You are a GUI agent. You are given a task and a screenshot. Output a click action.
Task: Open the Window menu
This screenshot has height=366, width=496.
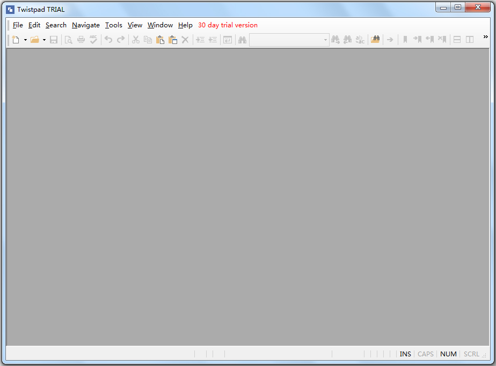coord(160,25)
